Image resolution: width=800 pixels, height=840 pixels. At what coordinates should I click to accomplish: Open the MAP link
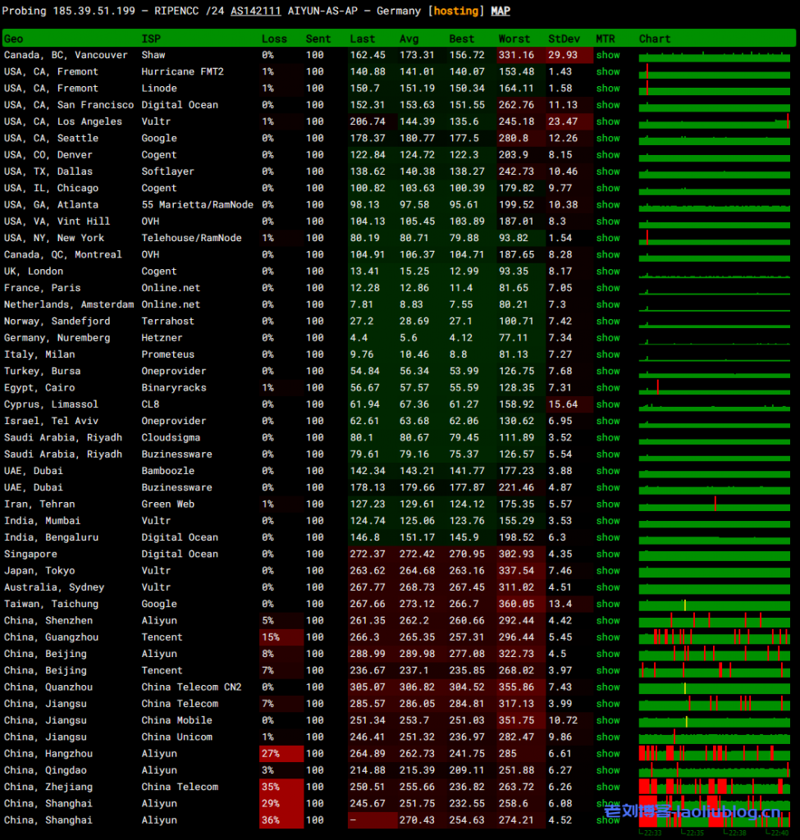coord(501,11)
